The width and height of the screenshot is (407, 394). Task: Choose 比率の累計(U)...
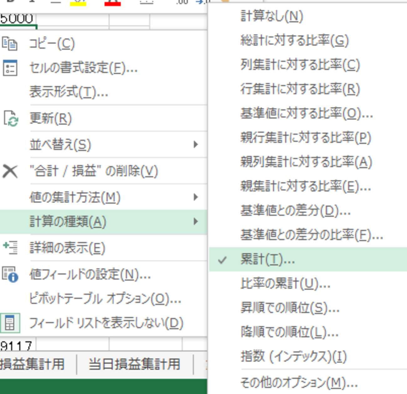click(x=308, y=283)
